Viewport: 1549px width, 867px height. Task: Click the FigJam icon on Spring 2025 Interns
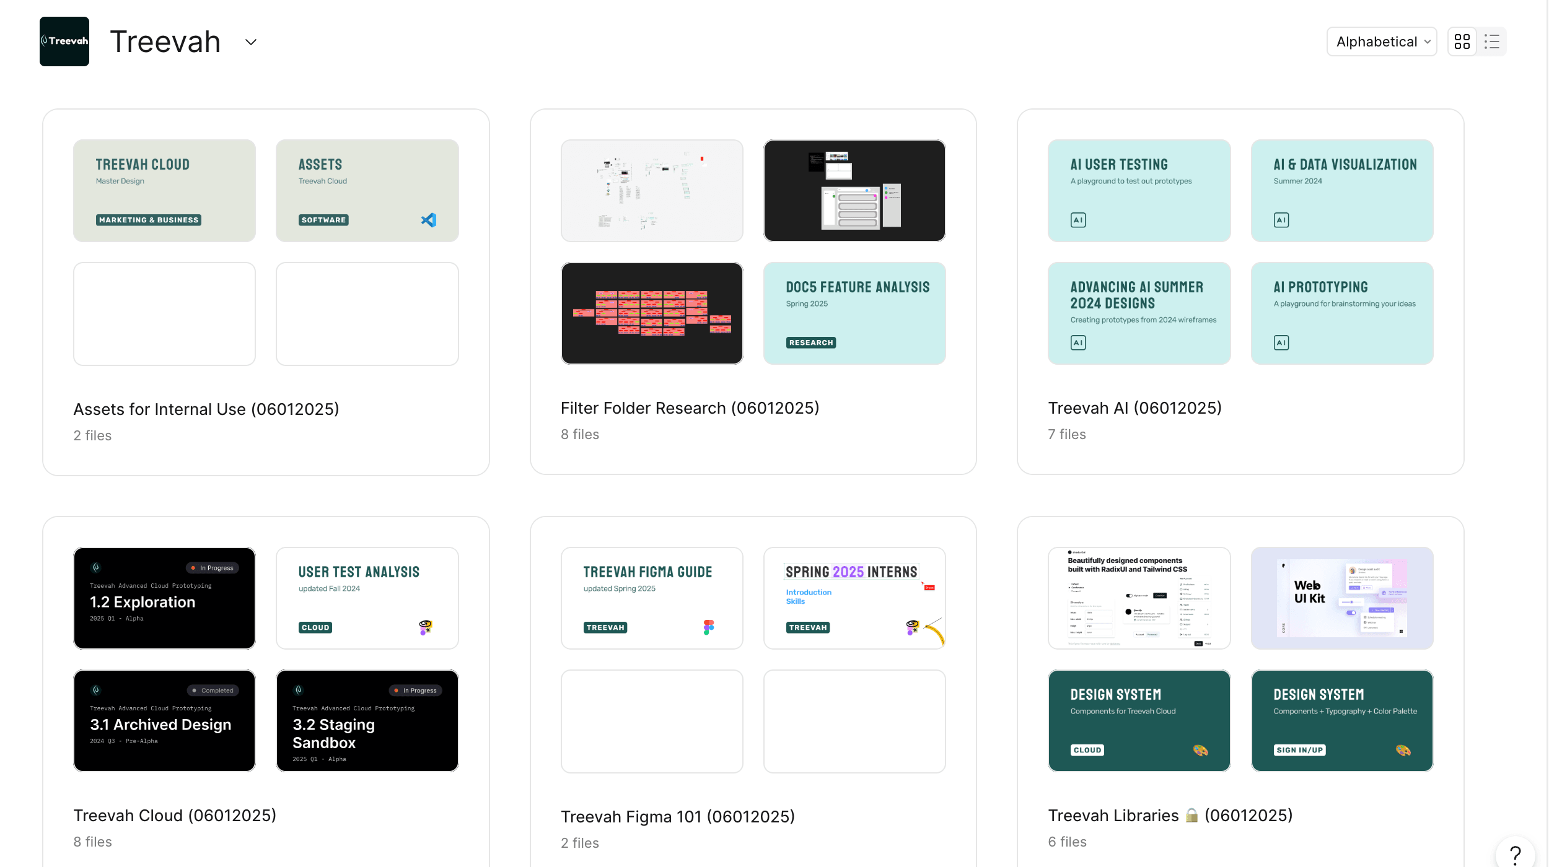pos(913,627)
